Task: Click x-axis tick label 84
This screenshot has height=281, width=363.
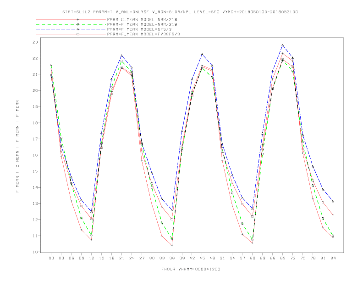Action: tap(333, 258)
